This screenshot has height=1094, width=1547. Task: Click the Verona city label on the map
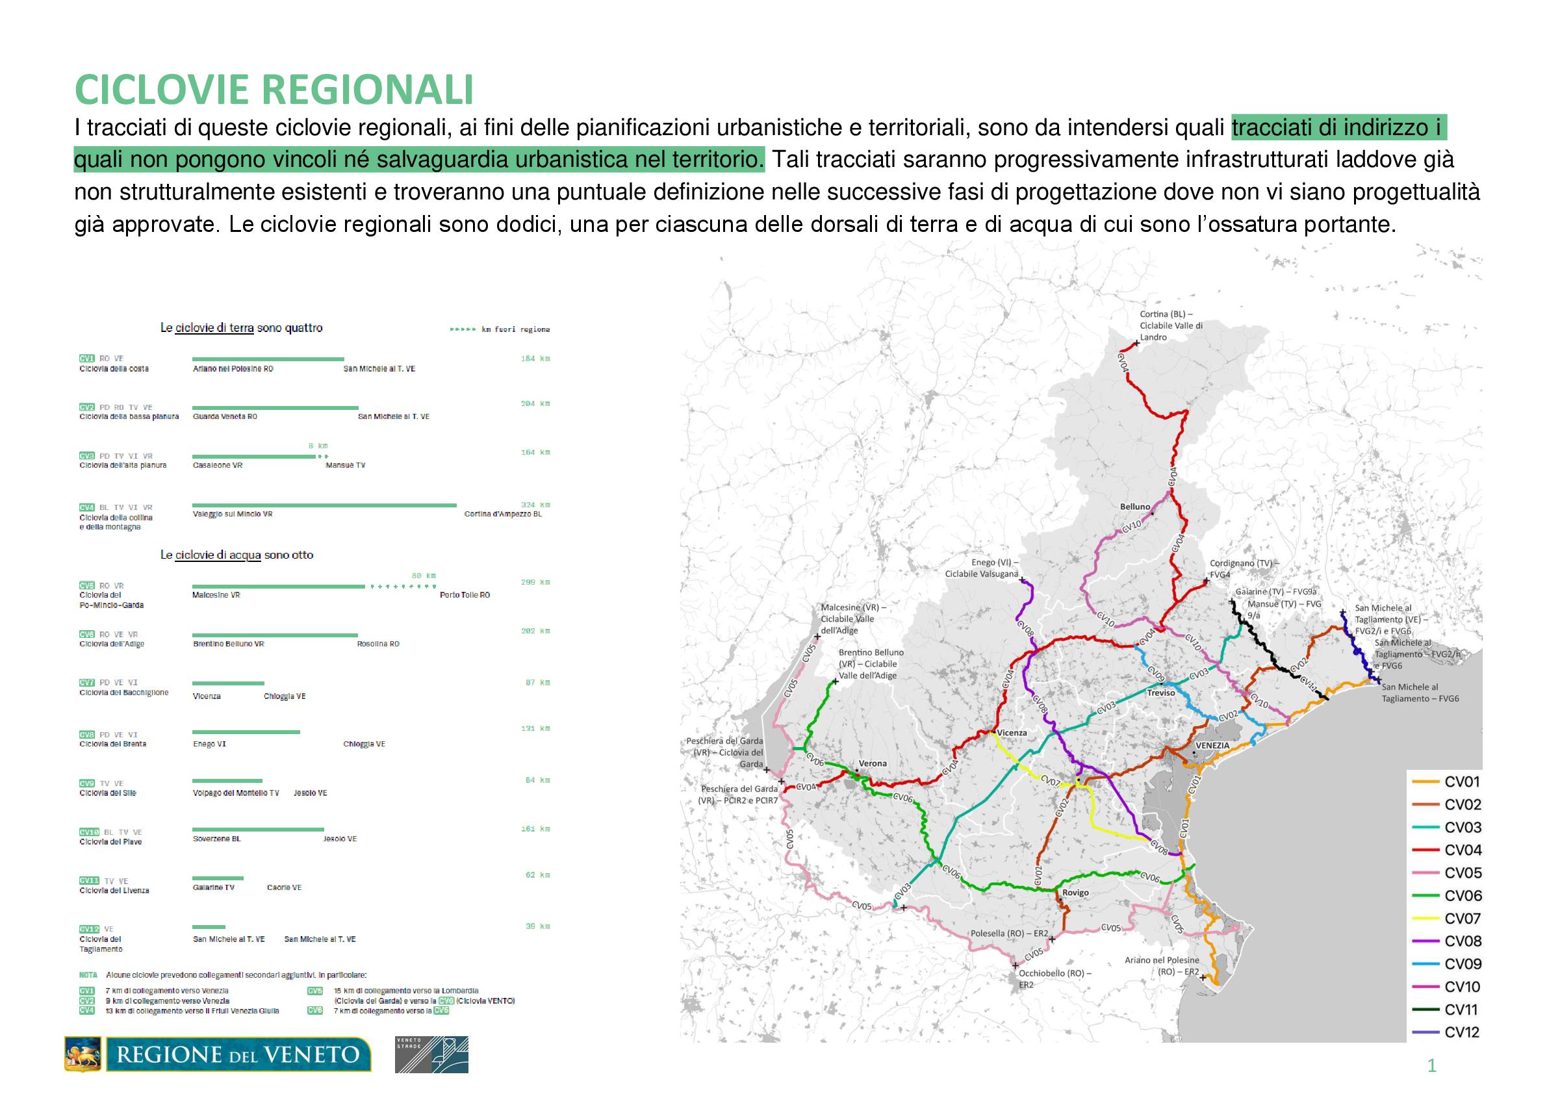pyautogui.click(x=873, y=763)
